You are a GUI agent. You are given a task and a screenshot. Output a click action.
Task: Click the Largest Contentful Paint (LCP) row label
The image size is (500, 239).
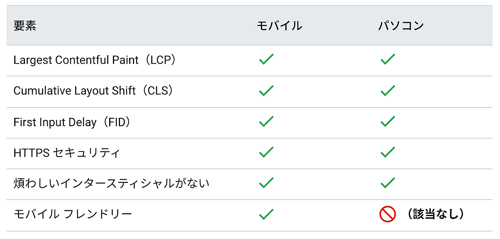tap(95, 60)
